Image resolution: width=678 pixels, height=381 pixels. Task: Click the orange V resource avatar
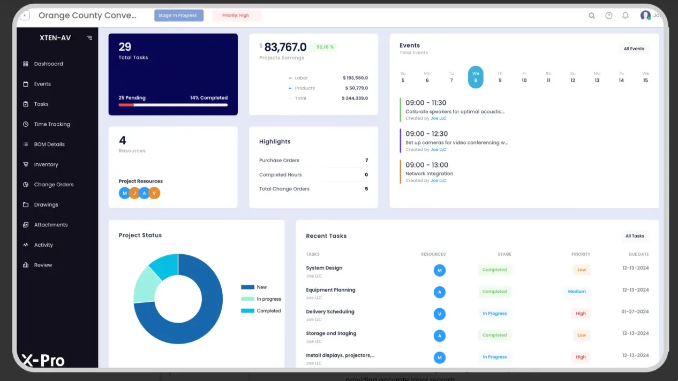click(x=154, y=193)
